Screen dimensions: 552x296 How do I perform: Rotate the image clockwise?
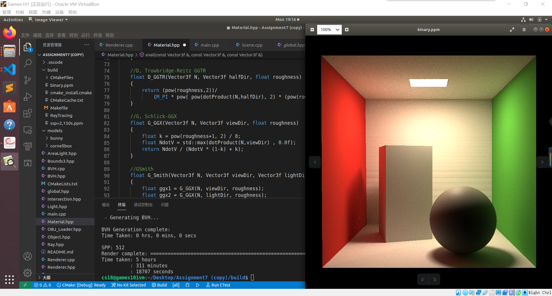click(x=434, y=279)
